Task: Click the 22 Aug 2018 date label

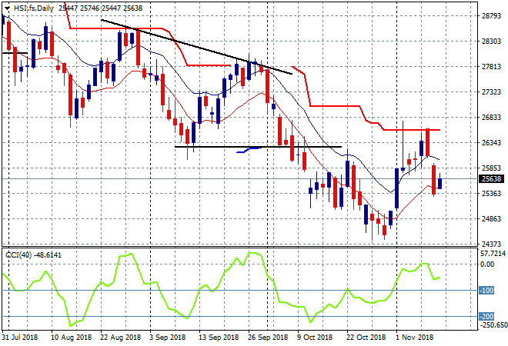Action: 121,338
